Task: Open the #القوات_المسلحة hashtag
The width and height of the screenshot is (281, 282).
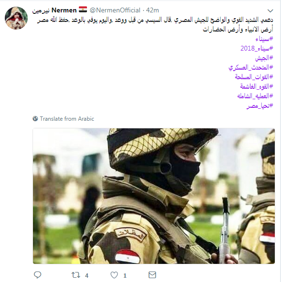Action: click(x=254, y=77)
